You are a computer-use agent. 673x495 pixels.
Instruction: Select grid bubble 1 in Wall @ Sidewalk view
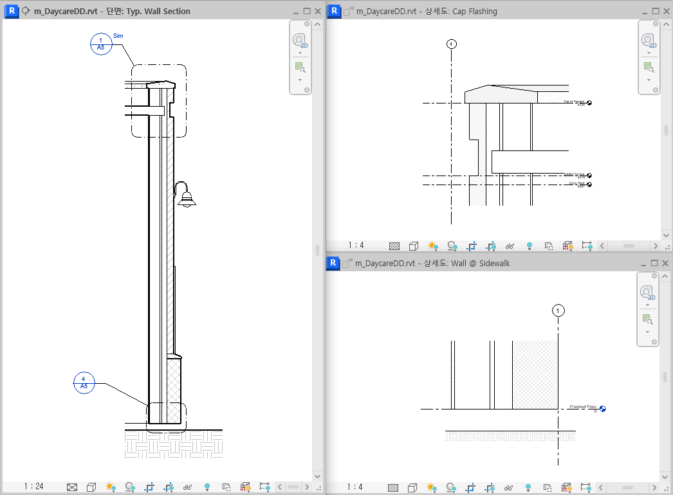tap(558, 310)
